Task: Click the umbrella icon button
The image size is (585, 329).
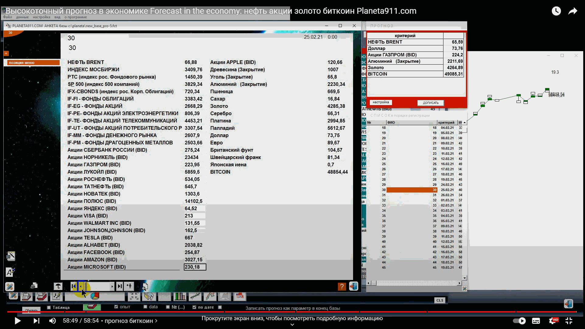Action: tap(58, 286)
